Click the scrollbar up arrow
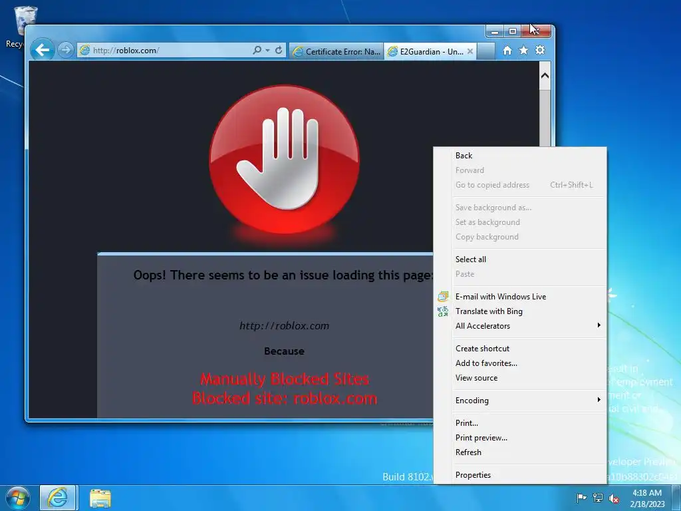Screen dimensions: 681x511 coord(545,76)
